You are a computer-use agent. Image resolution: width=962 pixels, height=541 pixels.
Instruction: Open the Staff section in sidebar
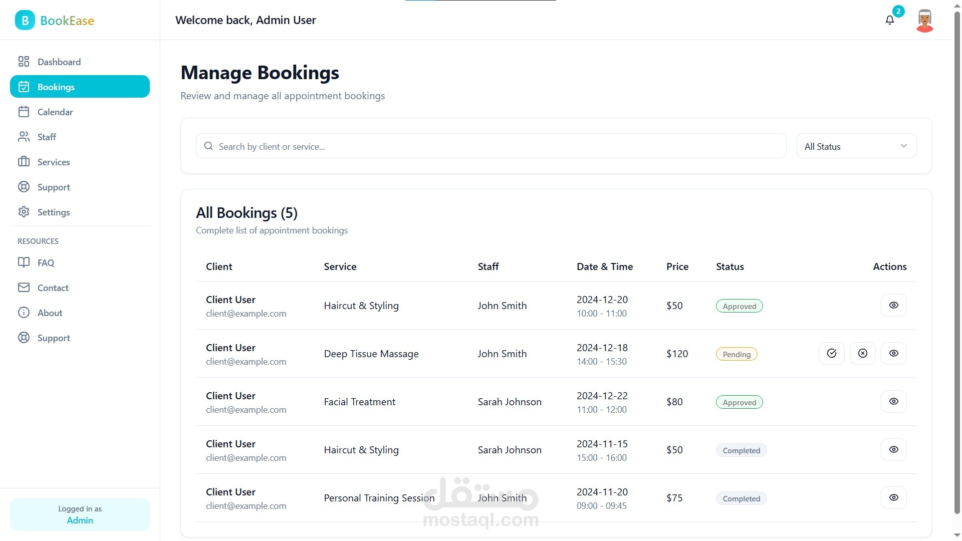click(x=47, y=137)
